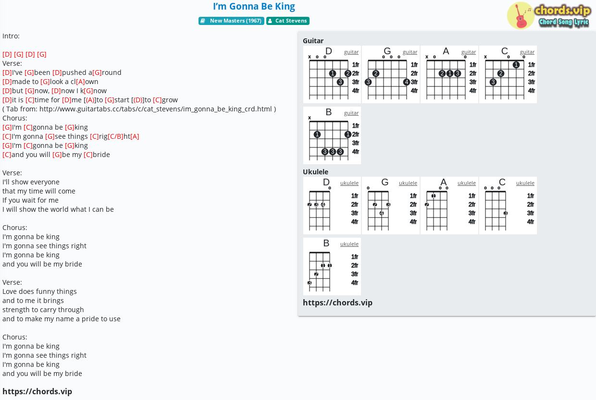Click the A ukulele chord diagram
The height and width of the screenshot is (400, 596).
coord(449,206)
